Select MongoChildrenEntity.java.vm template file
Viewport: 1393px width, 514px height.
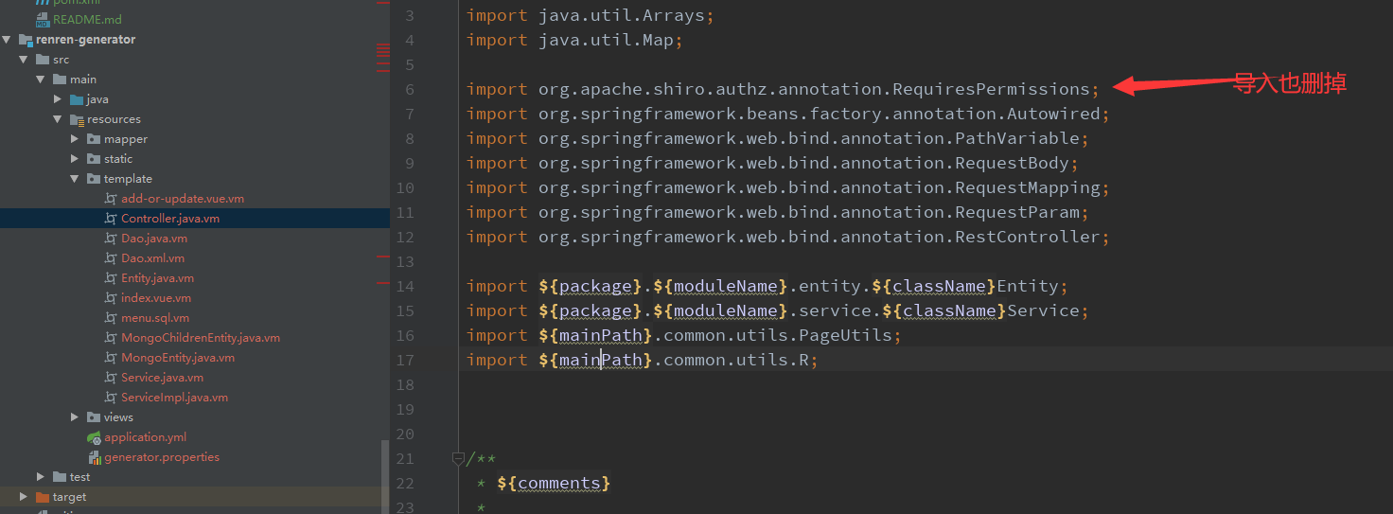pyautogui.click(x=201, y=338)
